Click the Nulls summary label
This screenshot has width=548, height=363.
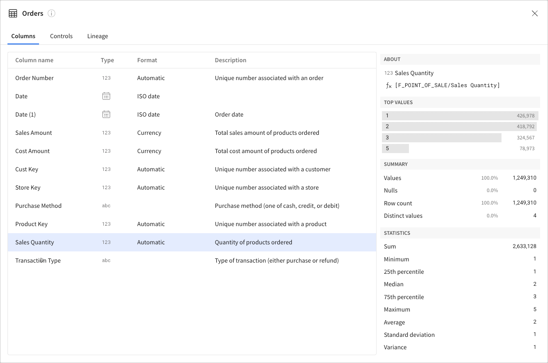click(x=391, y=190)
